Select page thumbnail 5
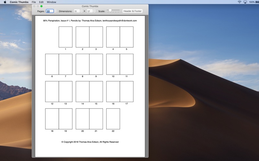259x161 pixels. click(x=127, y=37)
